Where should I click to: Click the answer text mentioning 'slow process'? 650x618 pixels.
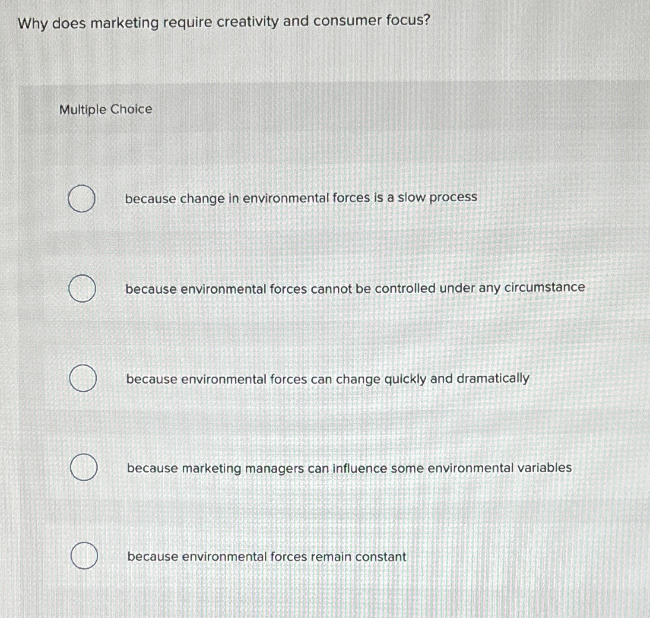point(301,198)
